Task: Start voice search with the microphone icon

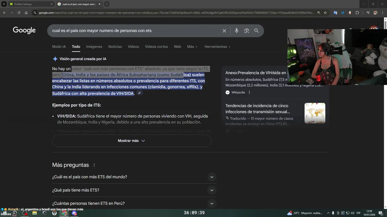Action: click(236, 31)
